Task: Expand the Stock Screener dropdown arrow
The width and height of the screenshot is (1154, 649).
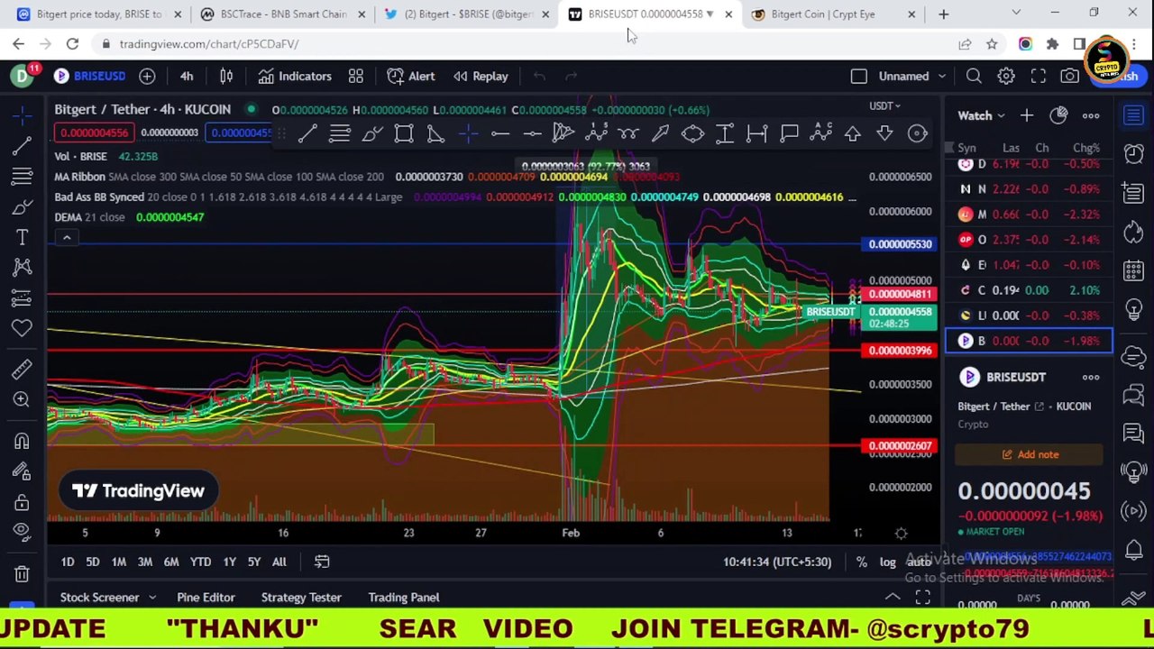Action: (152, 598)
